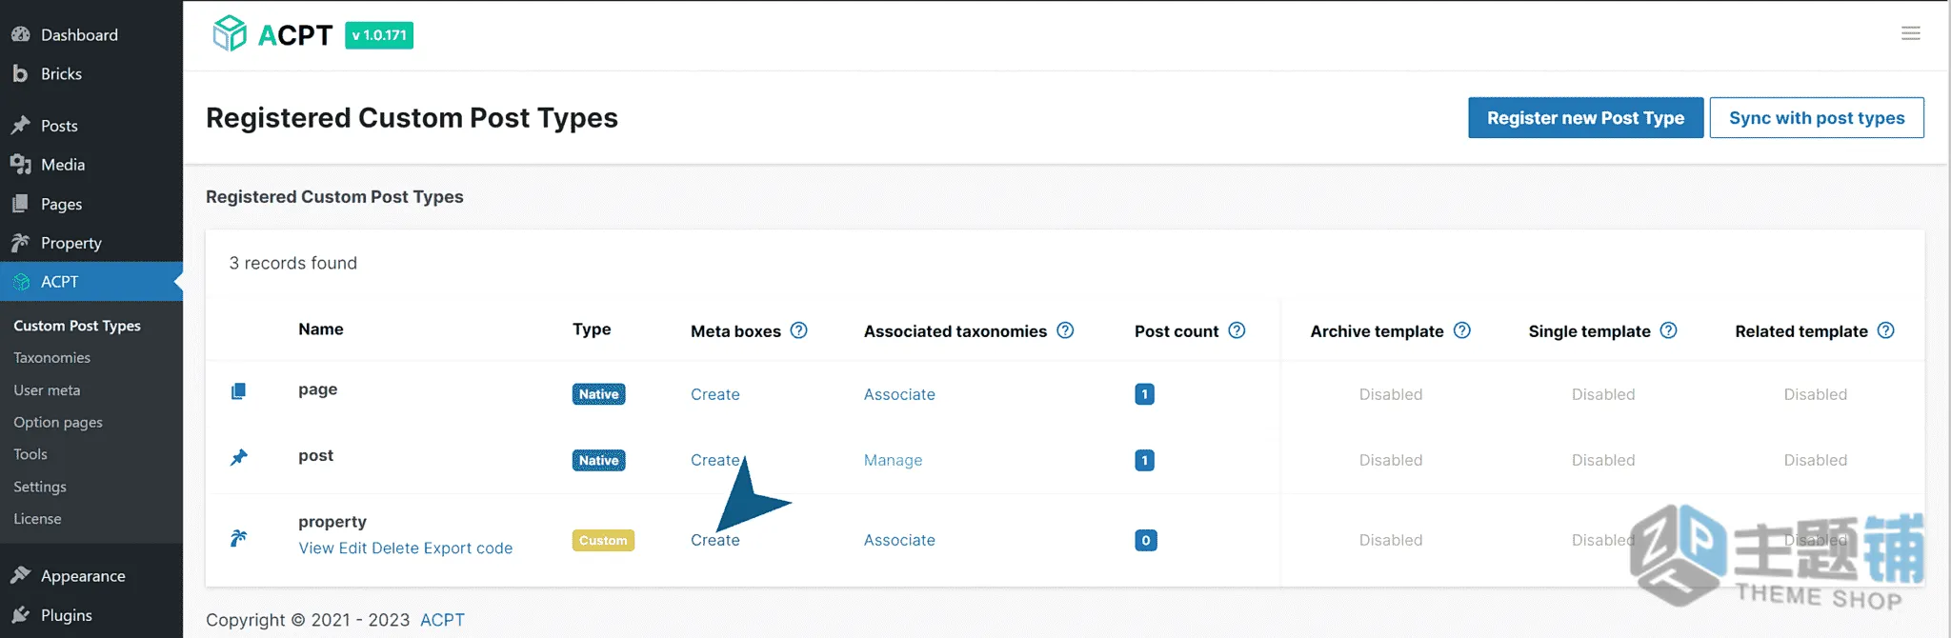
Task: Show help tooltip for Related template column
Action: 1885,330
